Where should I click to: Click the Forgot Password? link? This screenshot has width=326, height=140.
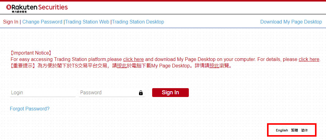click(x=30, y=109)
